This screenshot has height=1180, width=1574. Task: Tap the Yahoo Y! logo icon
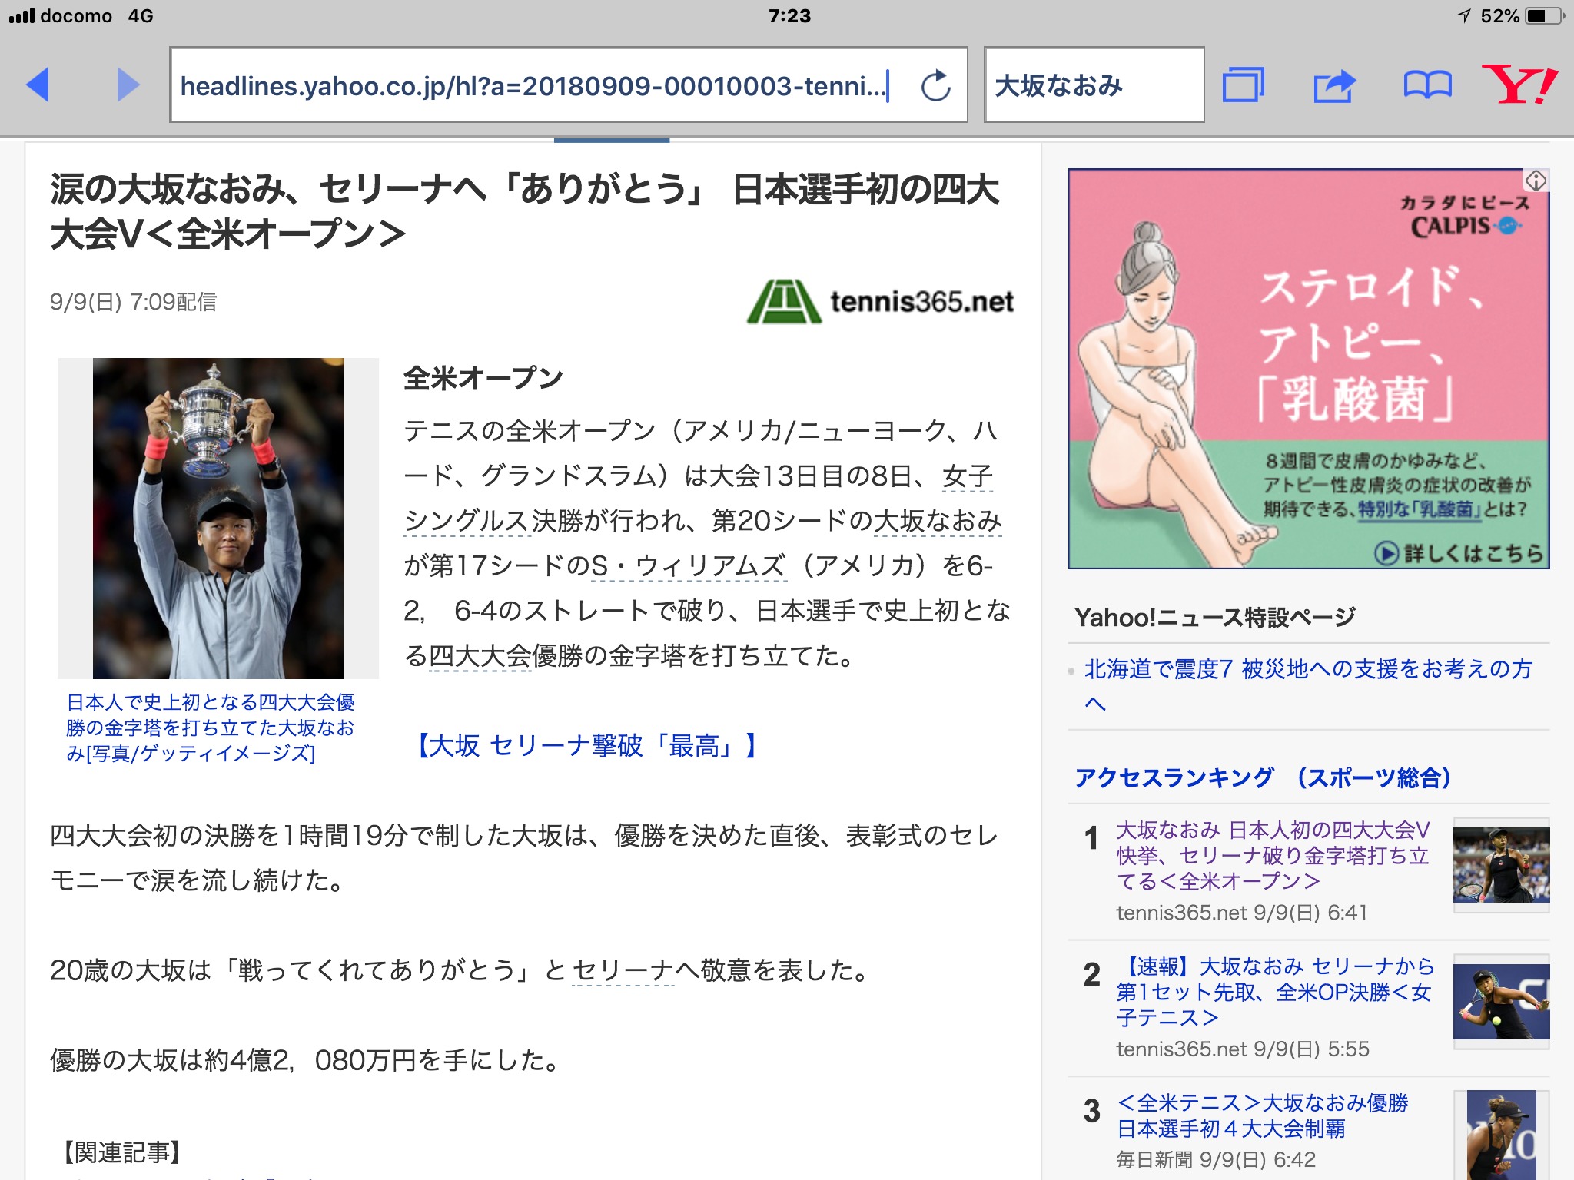1519,85
